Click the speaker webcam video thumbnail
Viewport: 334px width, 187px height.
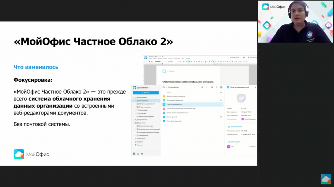click(296, 21)
